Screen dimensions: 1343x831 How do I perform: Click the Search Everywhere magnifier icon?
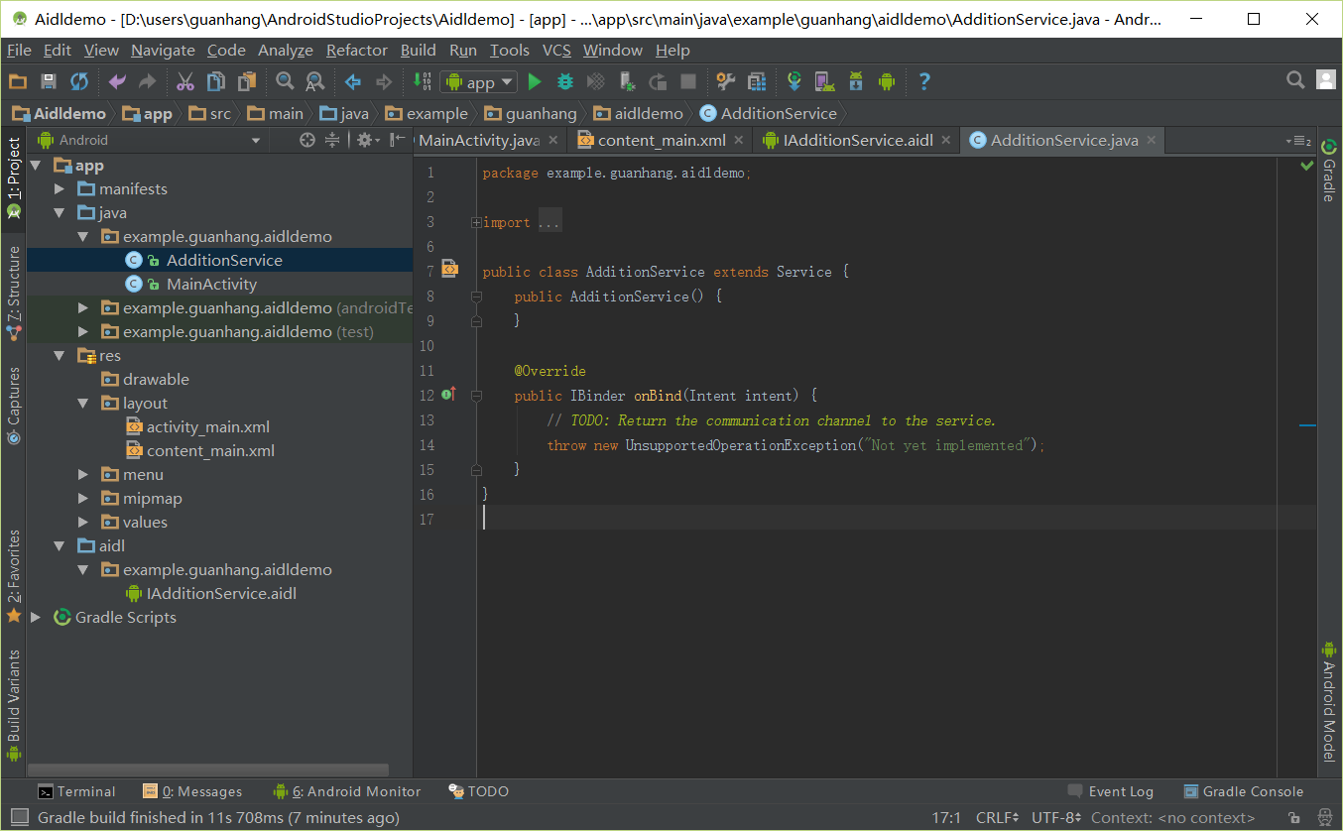(1295, 80)
